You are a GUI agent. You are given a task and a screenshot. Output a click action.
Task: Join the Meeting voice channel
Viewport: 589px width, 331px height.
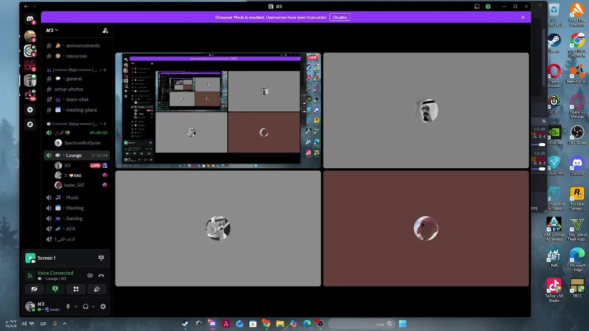click(77, 208)
